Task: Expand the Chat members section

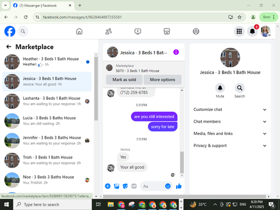Action: [230, 122]
